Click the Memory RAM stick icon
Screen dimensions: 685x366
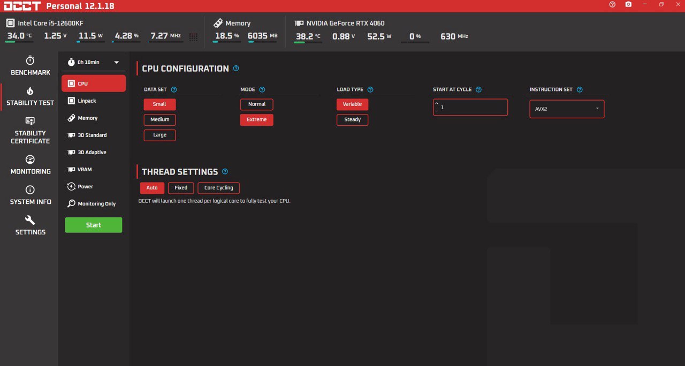click(x=218, y=23)
